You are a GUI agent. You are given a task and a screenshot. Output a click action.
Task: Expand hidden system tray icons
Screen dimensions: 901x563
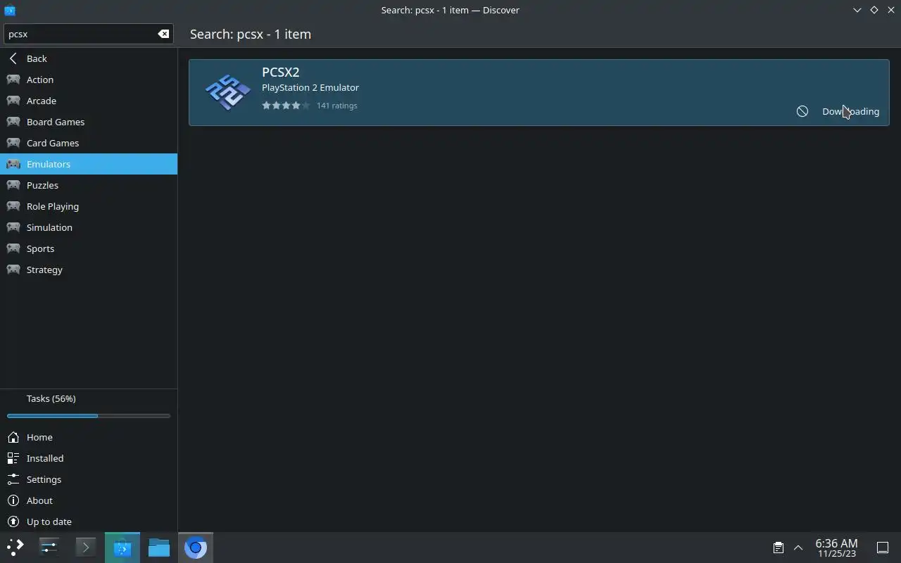(x=798, y=548)
